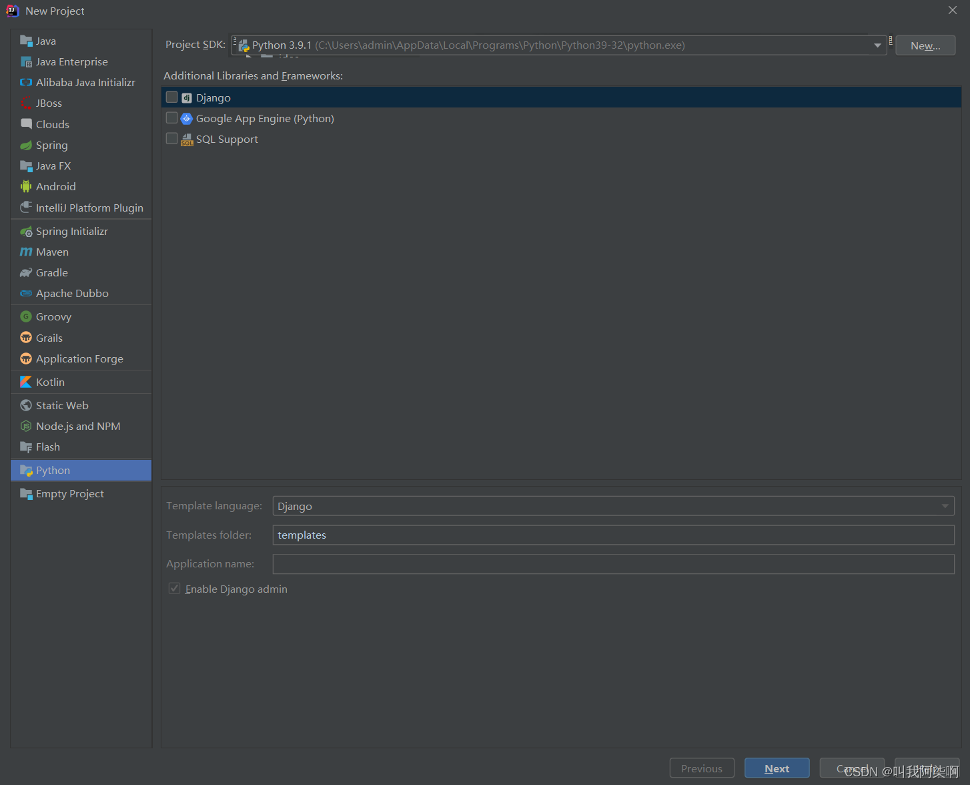
Task: Click the Cancel button
Action: click(852, 768)
